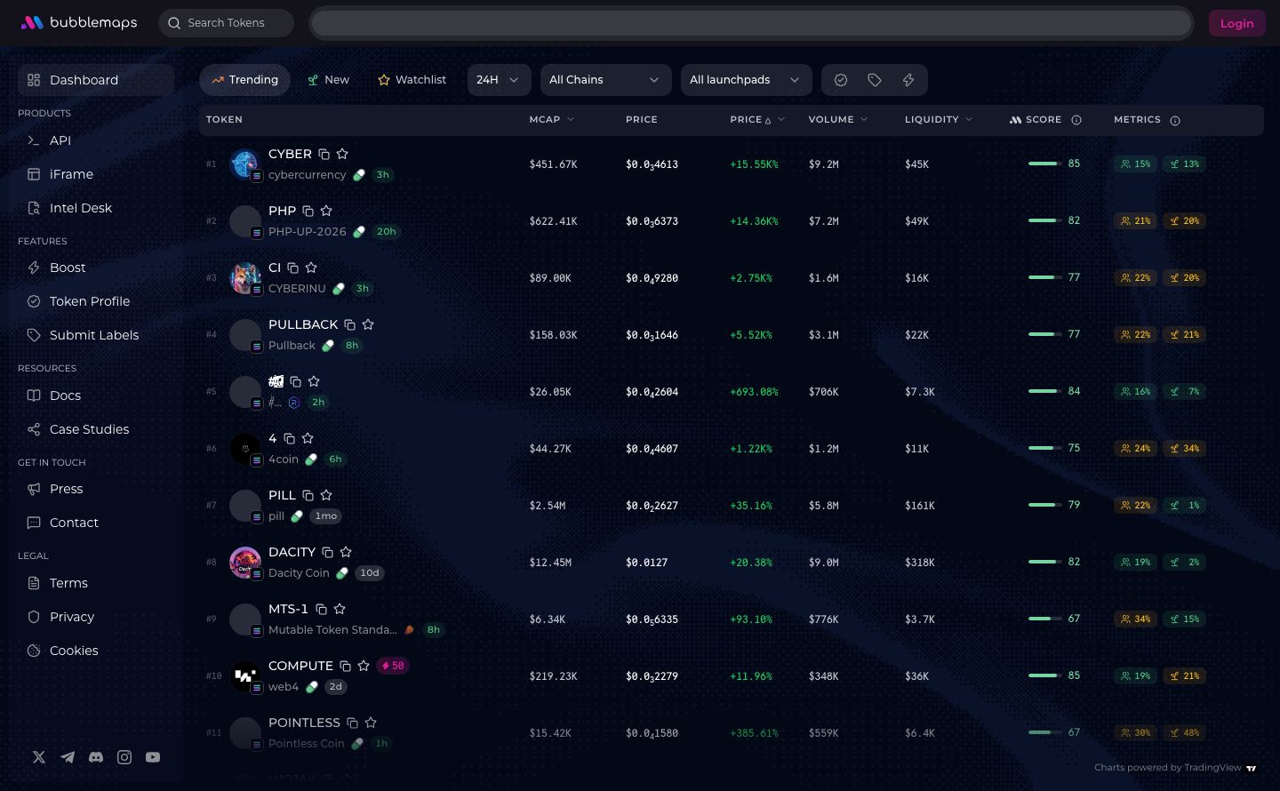Sort by Volume column
Screen dimensions: 1280x791
coord(837,119)
